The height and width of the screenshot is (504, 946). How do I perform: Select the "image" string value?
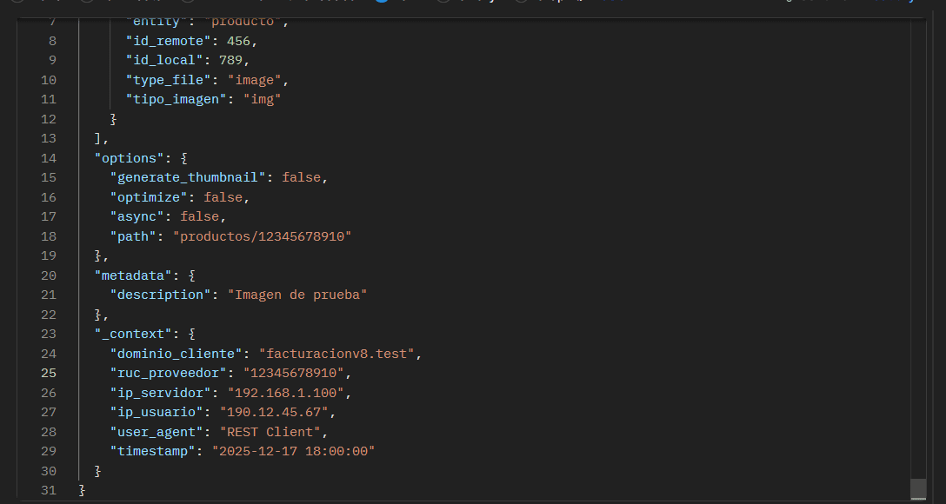(254, 80)
